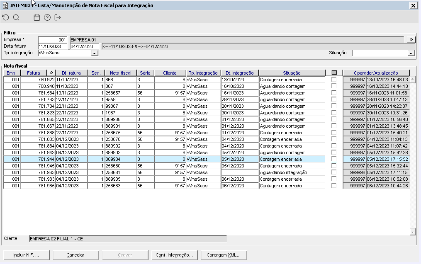The width and height of the screenshot is (421, 264).
Task: Click timestamp 13/10/2023 16:48:03 cell
Action: (x=388, y=80)
